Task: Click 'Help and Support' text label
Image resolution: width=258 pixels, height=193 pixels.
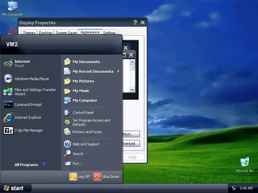Action: pyautogui.click(x=86, y=144)
